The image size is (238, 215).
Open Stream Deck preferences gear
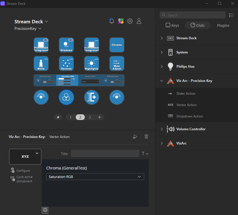pos(130,21)
